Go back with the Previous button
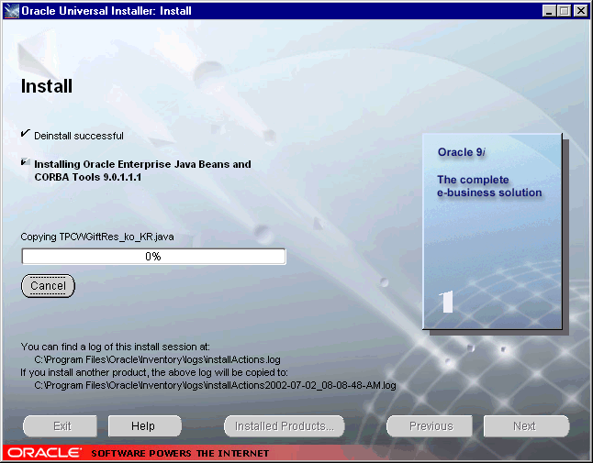 point(430,426)
